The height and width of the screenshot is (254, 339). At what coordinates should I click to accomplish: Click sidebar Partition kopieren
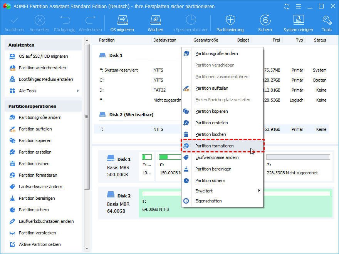35,140
